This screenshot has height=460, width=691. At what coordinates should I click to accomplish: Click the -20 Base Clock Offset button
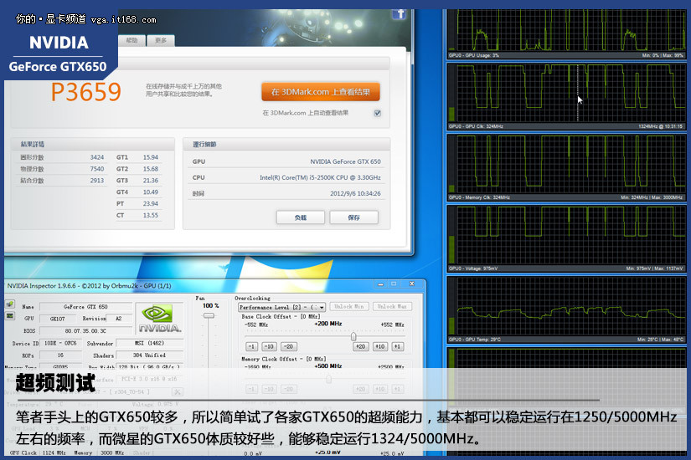click(289, 346)
